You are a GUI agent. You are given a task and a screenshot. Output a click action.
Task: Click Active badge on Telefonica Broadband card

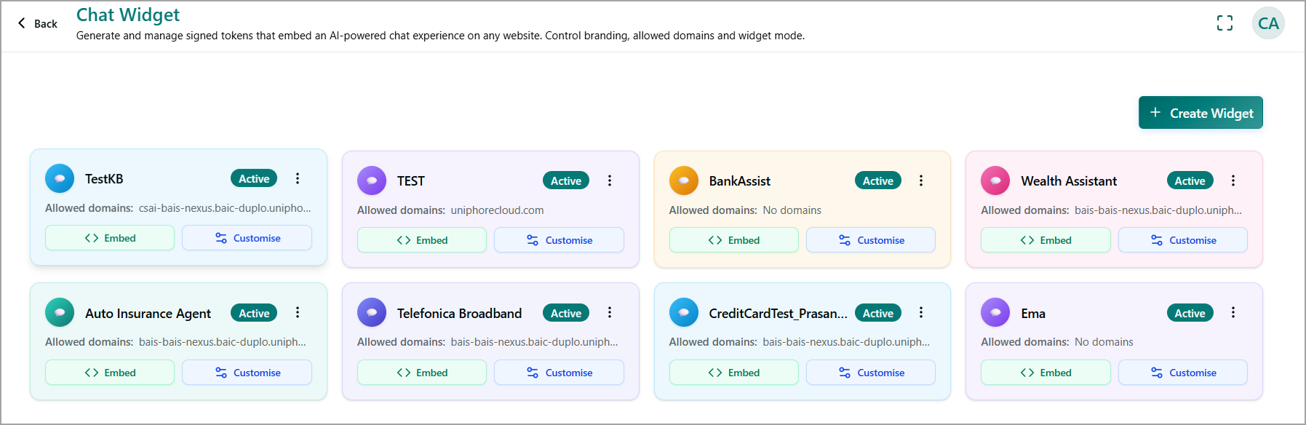(566, 313)
